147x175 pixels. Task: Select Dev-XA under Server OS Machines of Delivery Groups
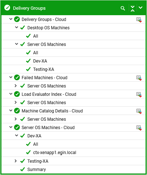[40, 61]
